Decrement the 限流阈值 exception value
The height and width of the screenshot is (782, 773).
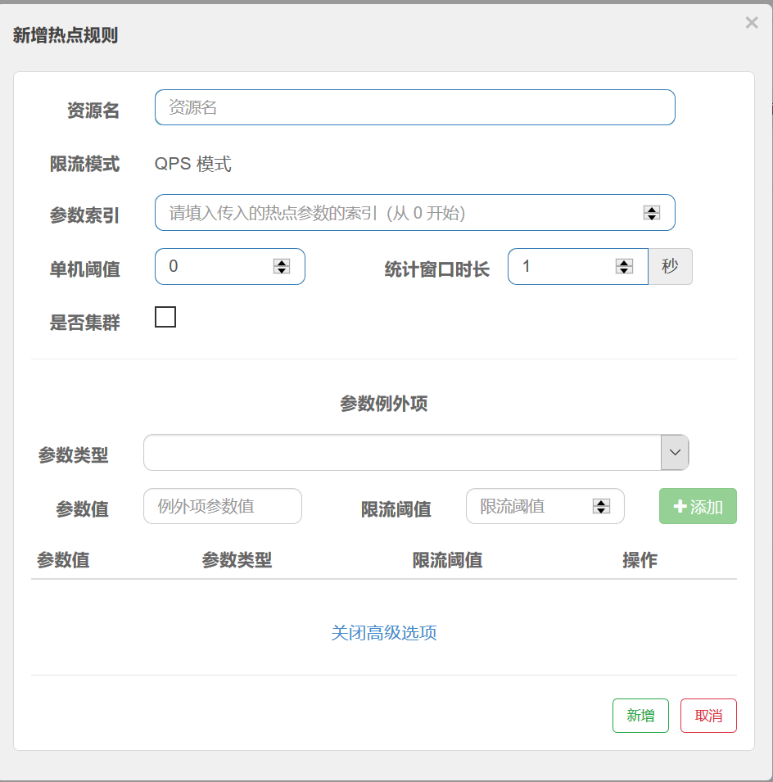pyautogui.click(x=602, y=510)
